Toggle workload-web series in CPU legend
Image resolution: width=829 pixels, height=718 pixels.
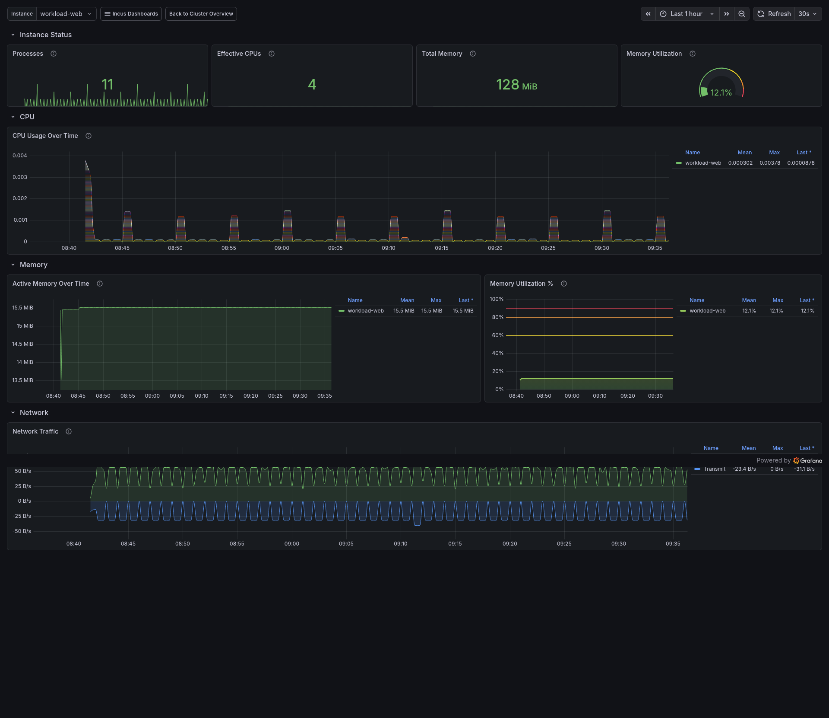(703, 163)
